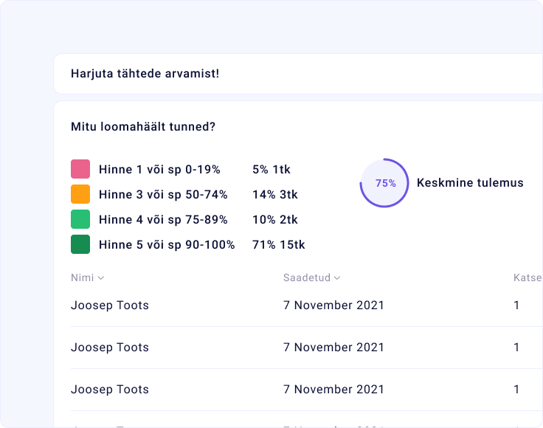Click the '71% 15tk' value
This screenshot has width=543, height=428.
pos(278,245)
